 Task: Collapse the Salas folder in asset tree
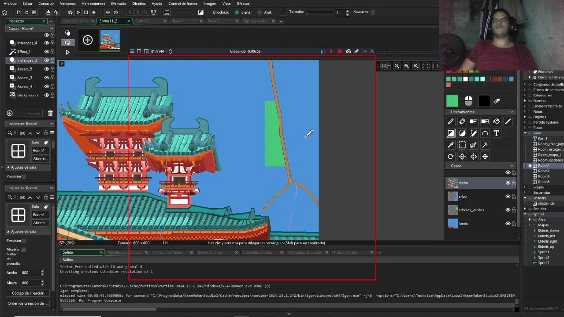tap(525, 133)
